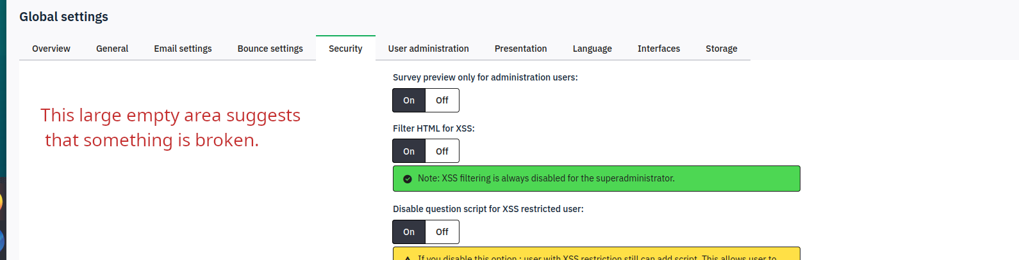Go to the Bounce settings tab
This screenshot has height=260, width=1019.
click(270, 49)
